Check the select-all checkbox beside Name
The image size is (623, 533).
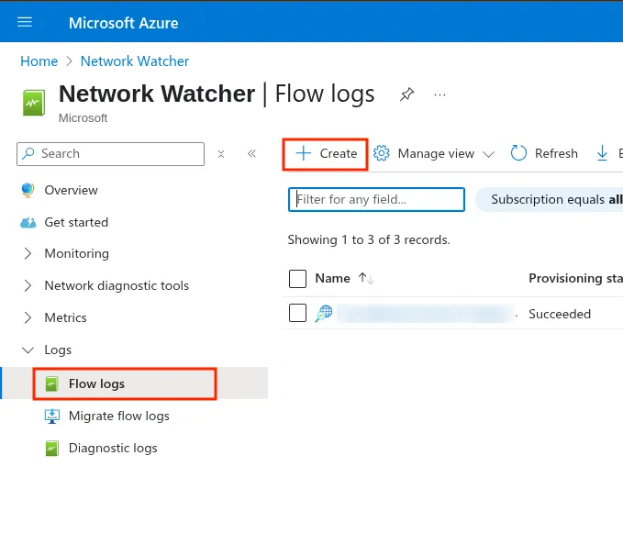pos(297,278)
